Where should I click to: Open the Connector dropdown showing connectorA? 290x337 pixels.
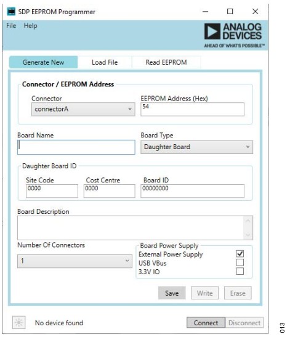(x=83, y=109)
